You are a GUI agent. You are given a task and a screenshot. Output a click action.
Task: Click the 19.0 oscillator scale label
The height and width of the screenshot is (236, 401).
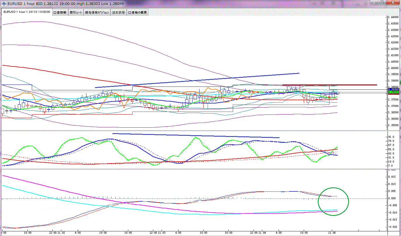click(392, 162)
